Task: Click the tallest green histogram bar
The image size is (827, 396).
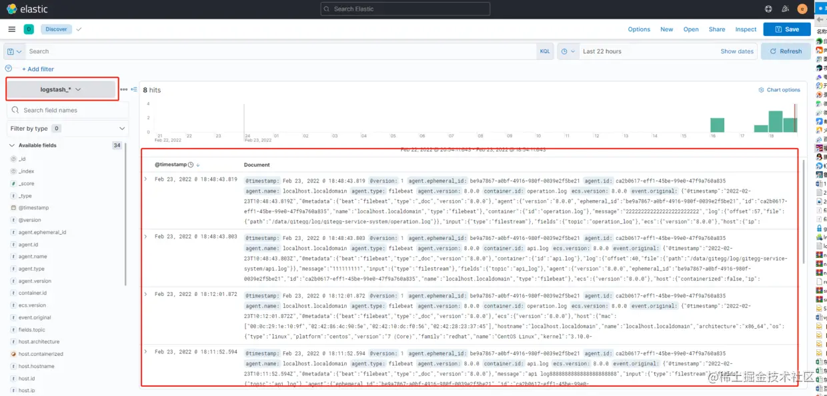Action: [775, 121]
